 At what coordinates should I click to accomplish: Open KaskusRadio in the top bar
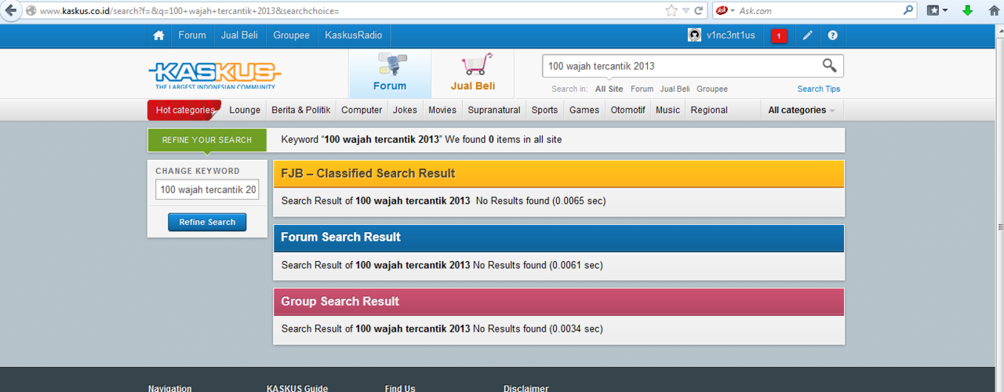pos(353,35)
